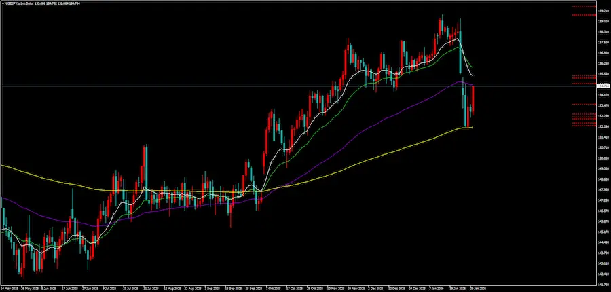611x292 pixels.
Task: Click the USDJPY Daily chart title text
Action: click(x=20, y=3)
